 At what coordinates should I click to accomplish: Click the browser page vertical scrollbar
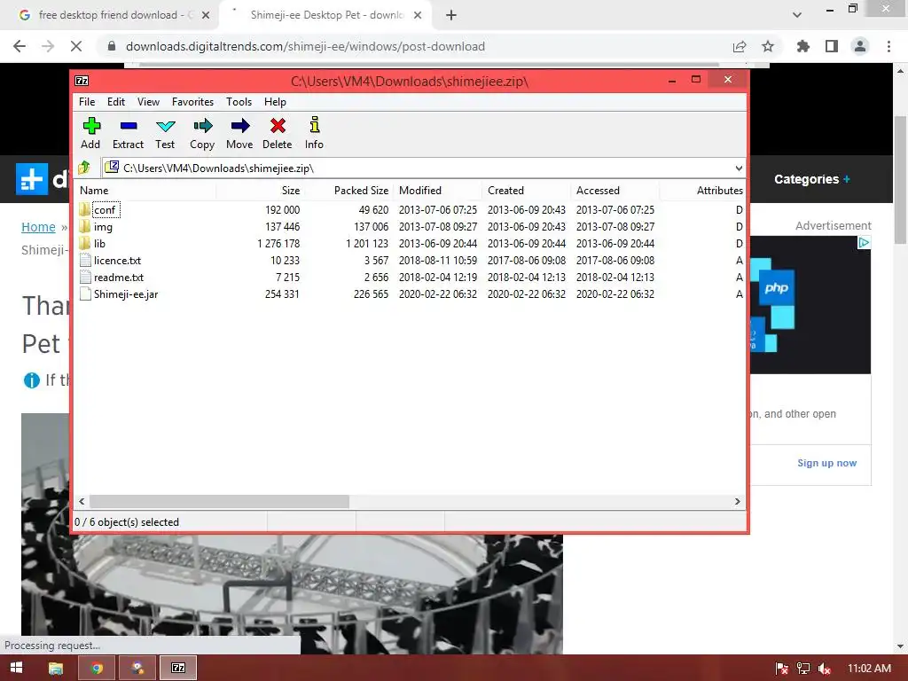[901, 179]
